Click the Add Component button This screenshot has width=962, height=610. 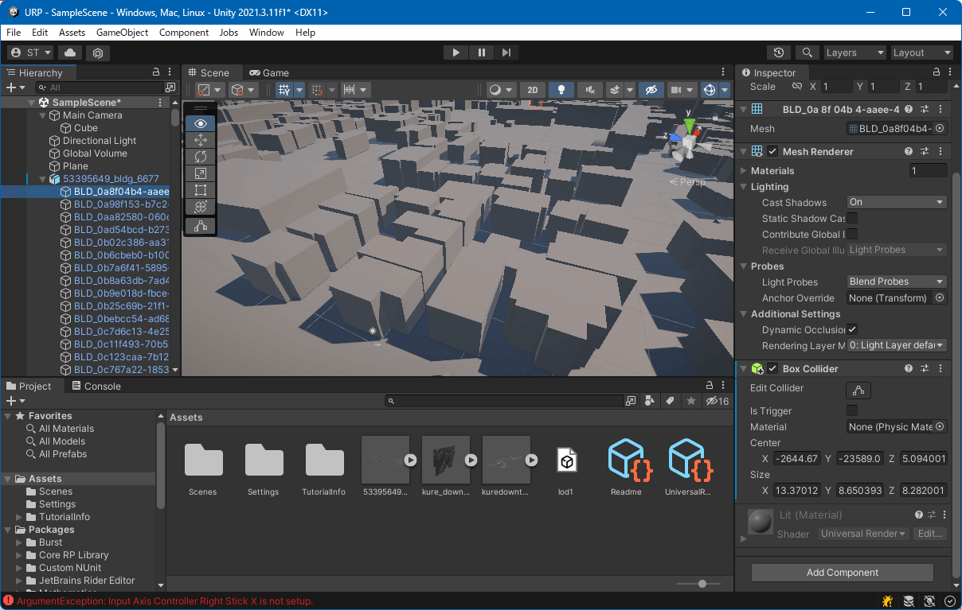point(842,573)
